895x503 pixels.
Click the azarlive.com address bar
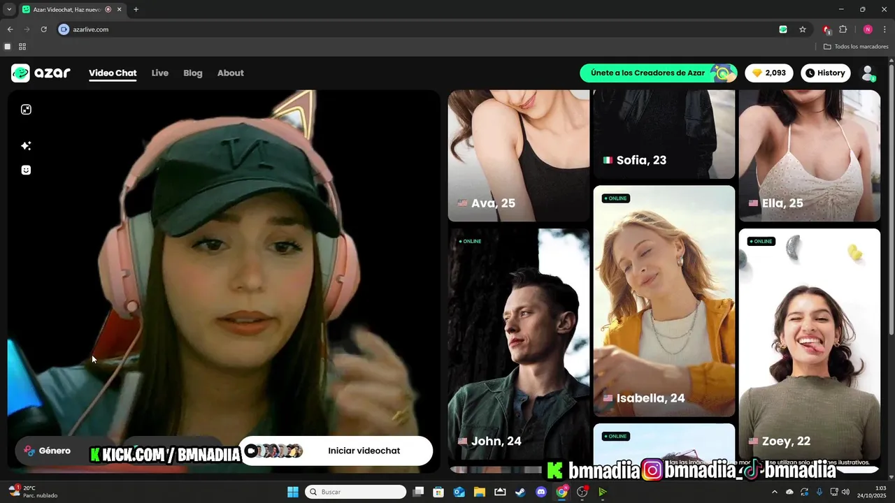tap(420, 29)
